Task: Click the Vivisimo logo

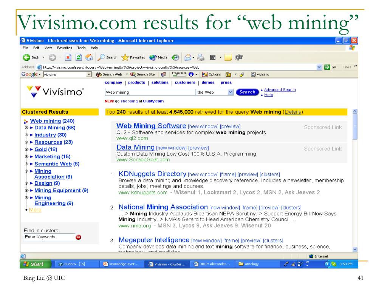Action: coord(55,92)
